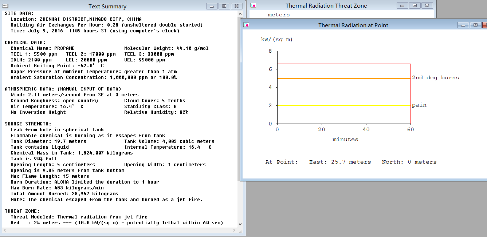Click the 'ATMOSPHERIC DATA' heading
Screen dimensions: 487x237
click(63, 89)
